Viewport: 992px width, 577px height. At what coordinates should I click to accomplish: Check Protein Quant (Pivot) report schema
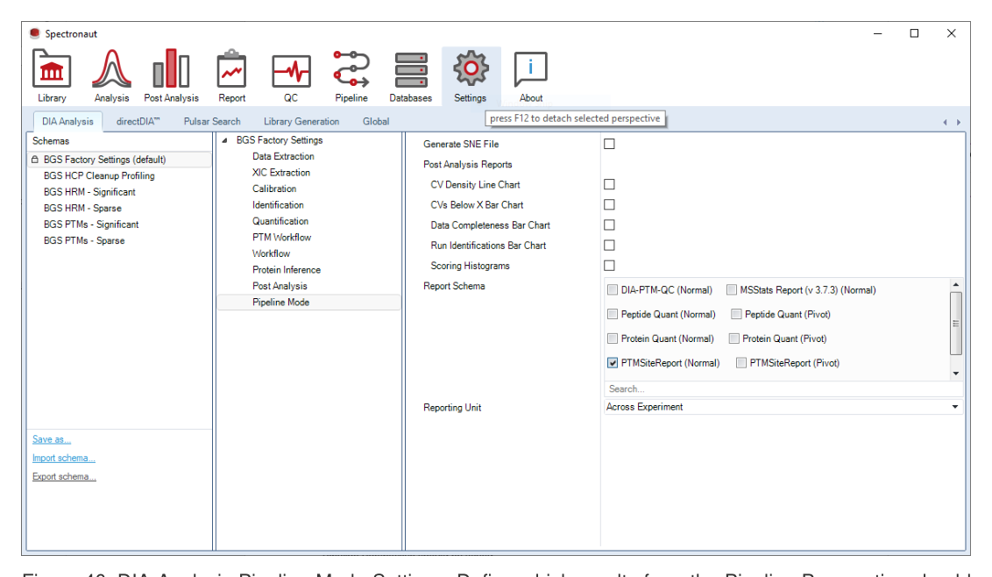[733, 338]
